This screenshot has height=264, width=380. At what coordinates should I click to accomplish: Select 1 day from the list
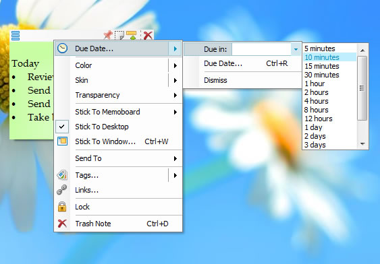(330, 127)
